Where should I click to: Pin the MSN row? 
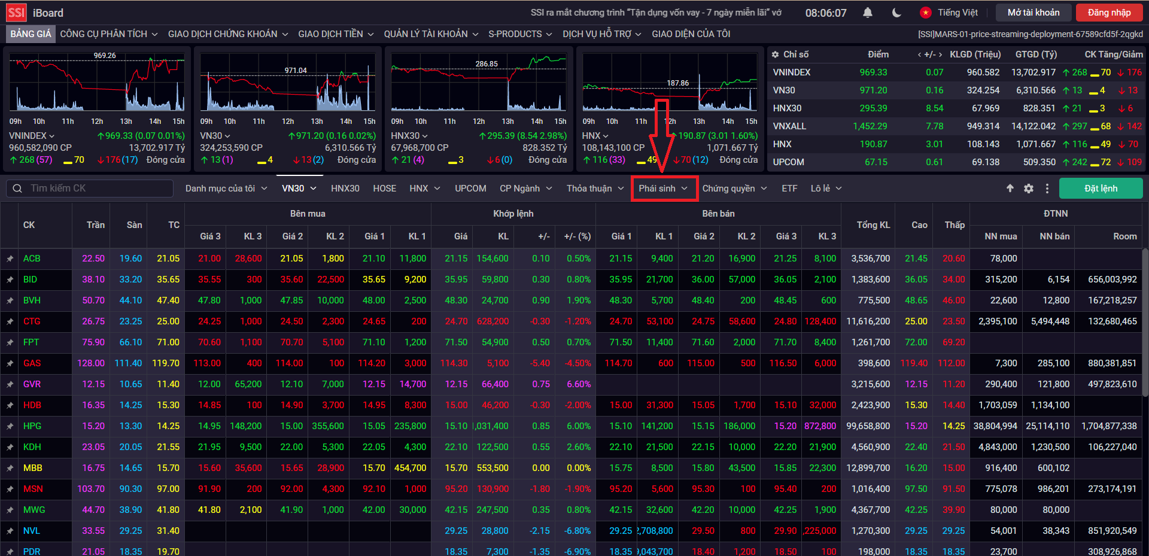[10, 489]
